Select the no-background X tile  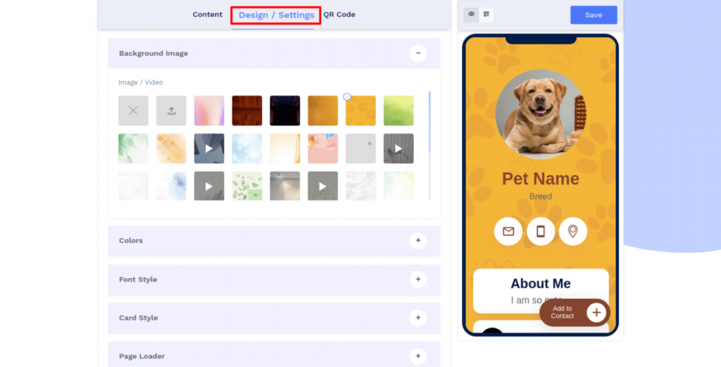133,111
